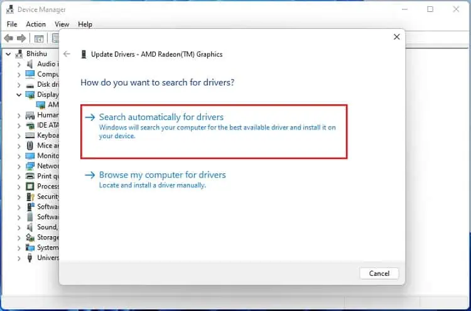Image resolution: width=471 pixels, height=311 pixels.
Task: Expand the Audio inputs category
Action: [19, 64]
